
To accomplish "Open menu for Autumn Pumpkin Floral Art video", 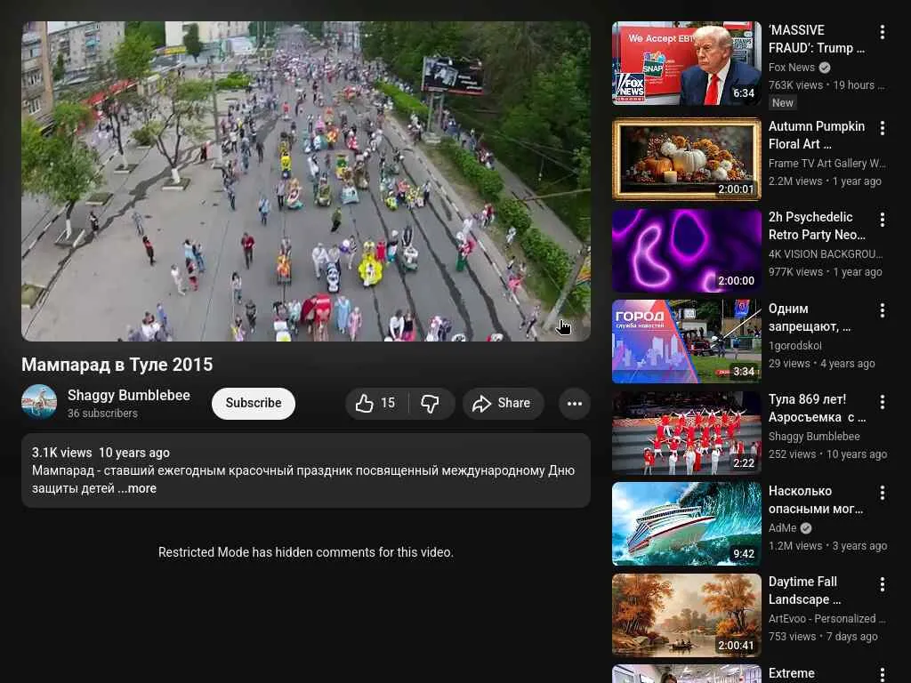I will (883, 128).
